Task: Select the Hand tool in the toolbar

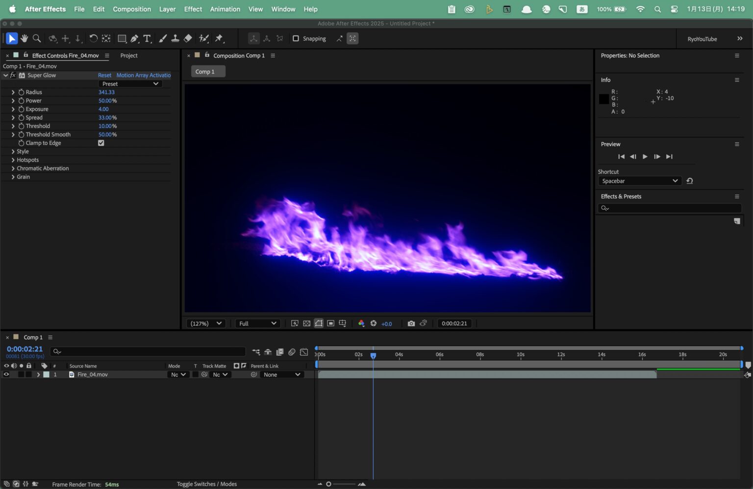Action: point(24,38)
